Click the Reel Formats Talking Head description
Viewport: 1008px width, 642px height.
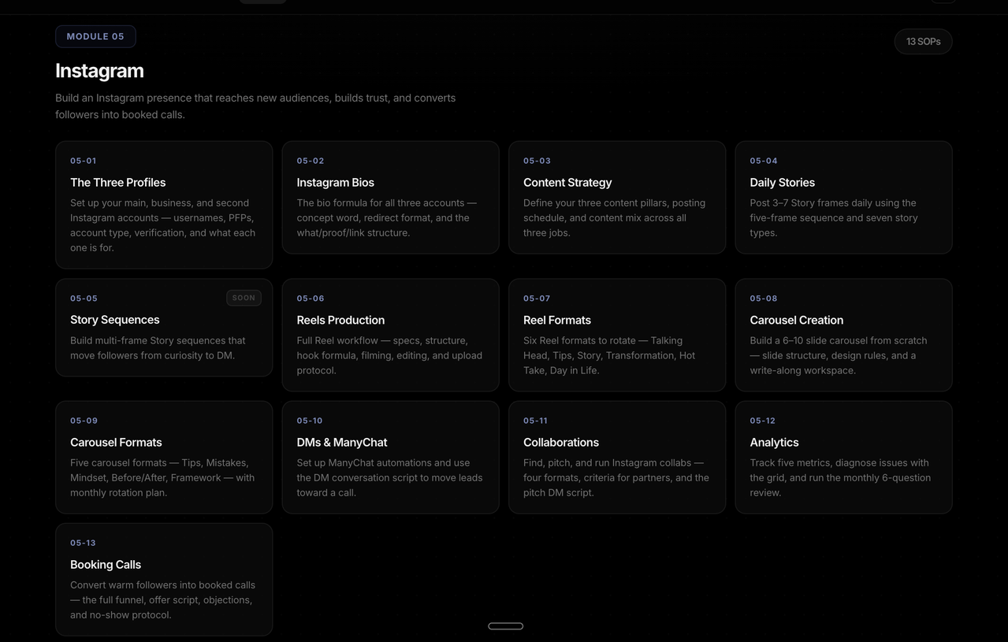coord(609,355)
